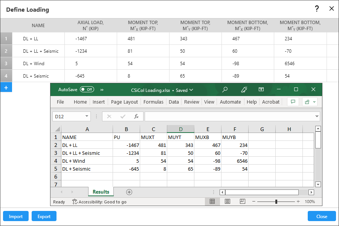
Task: Switch to Page Layout view icon
Action: tap(228, 202)
